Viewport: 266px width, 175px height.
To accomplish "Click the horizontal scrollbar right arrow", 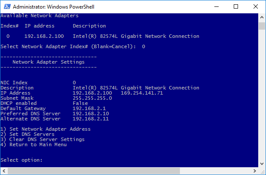I will point(255,171).
